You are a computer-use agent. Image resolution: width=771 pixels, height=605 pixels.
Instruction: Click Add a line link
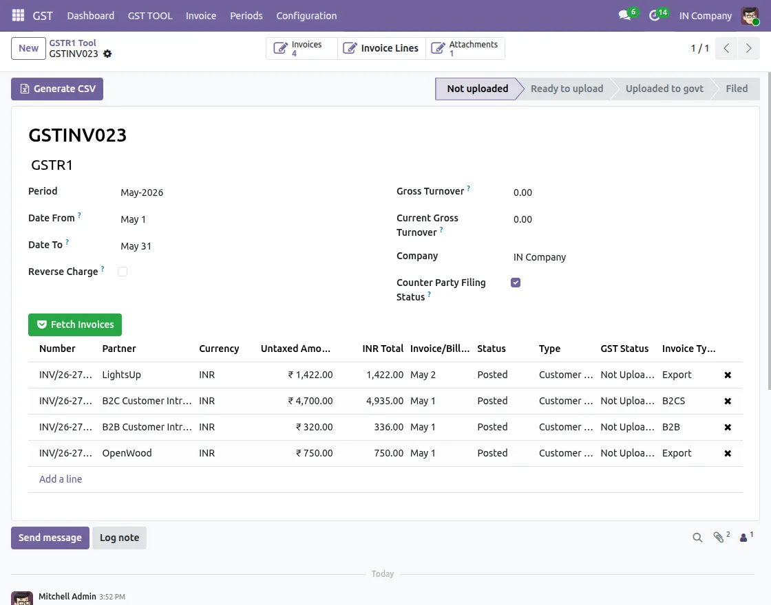click(61, 478)
